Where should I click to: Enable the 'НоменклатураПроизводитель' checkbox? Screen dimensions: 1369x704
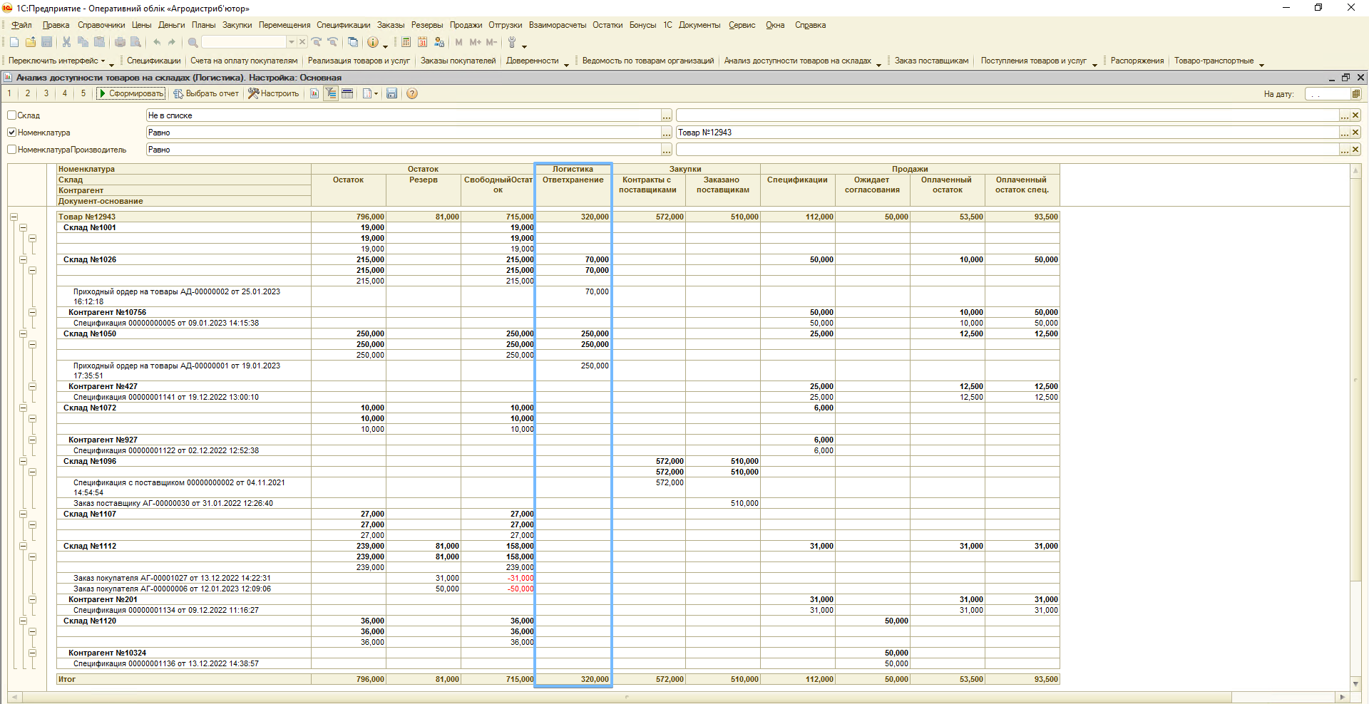click(12, 150)
